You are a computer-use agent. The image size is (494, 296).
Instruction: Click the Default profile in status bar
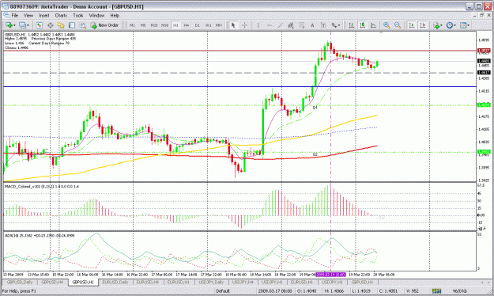[x=223, y=291]
